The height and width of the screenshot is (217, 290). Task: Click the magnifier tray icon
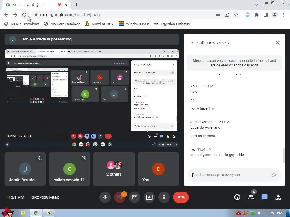click(246, 213)
